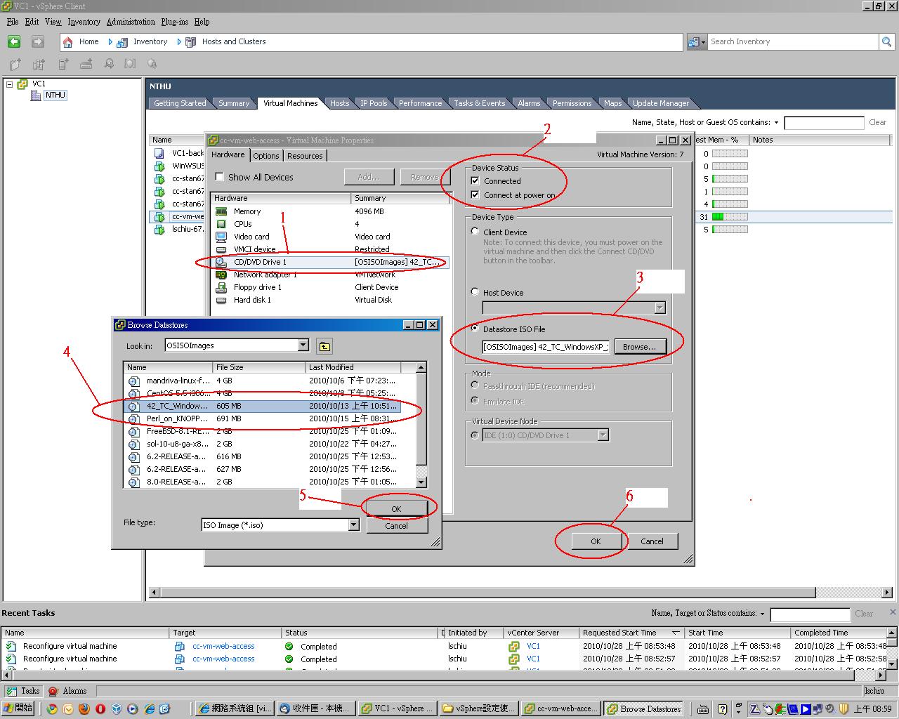Select the Client Device radio button
899x719 pixels.
[x=475, y=232]
